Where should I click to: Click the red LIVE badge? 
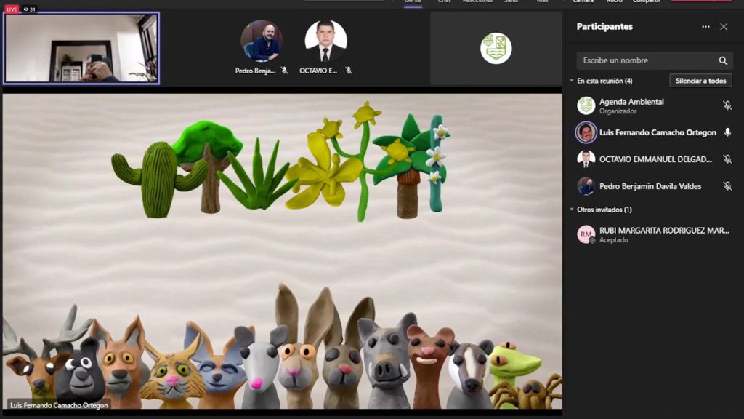click(12, 9)
